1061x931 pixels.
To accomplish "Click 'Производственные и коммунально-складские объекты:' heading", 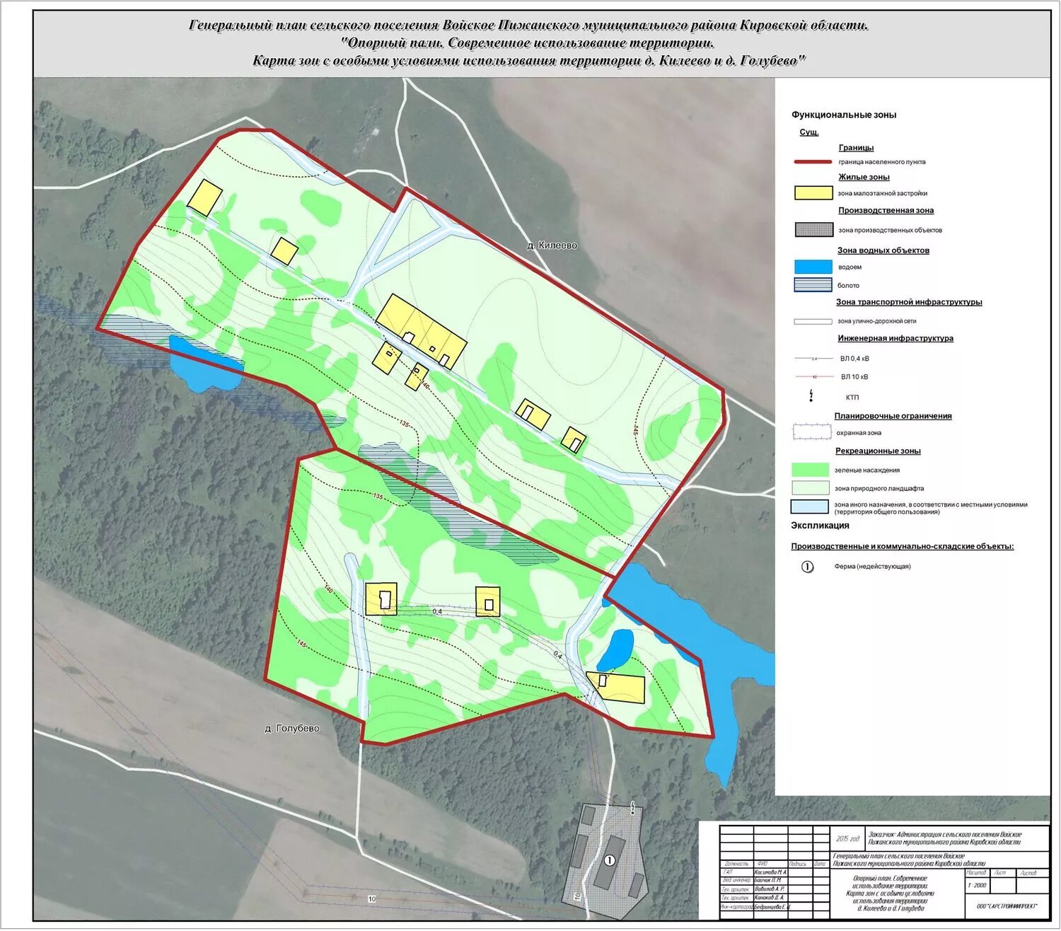I will coord(903,547).
